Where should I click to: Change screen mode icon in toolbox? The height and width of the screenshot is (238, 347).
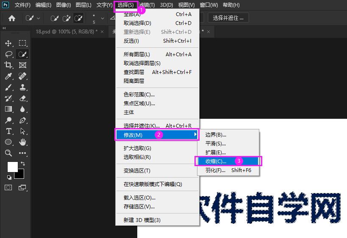click(x=22, y=188)
